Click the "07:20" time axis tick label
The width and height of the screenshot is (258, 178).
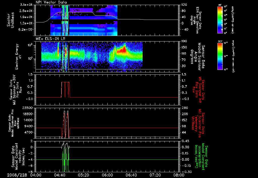(x=155, y=175)
